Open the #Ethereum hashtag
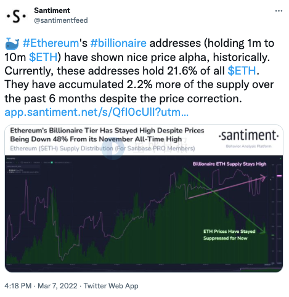This screenshot has width=289, height=297. 51,43
